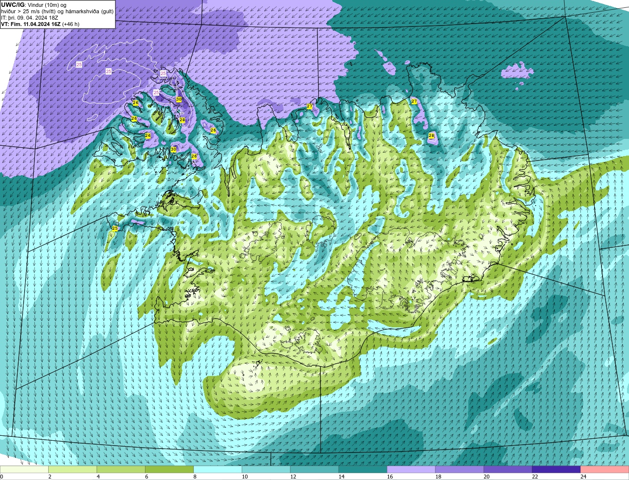The width and height of the screenshot is (629, 480).
Task: Select the 14–16 m/s dark teal legend swatch
Action: tap(363, 470)
